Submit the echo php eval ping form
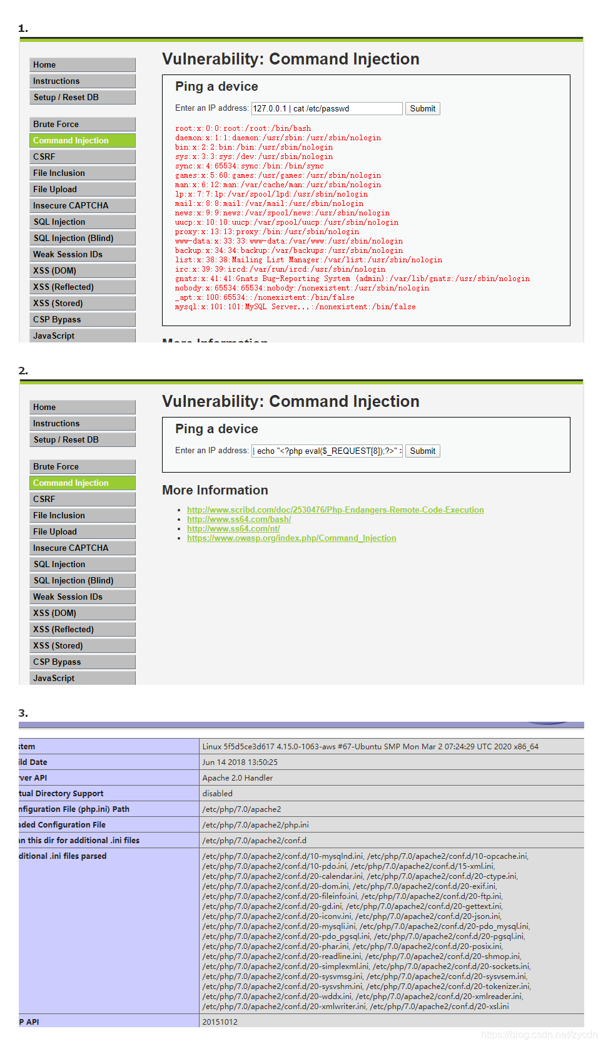Image resolution: width=603 pixels, height=1046 pixels. 423,451
